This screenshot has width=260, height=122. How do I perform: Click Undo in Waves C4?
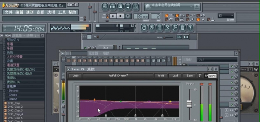tap(76, 76)
